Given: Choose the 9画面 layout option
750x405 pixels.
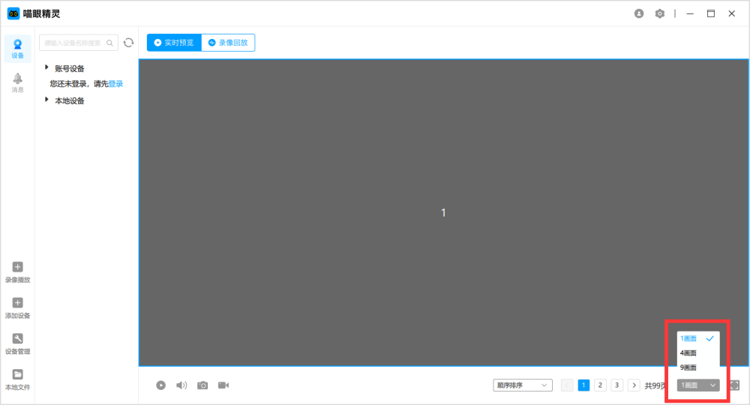Looking at the screenshot, I should (688, 368).
